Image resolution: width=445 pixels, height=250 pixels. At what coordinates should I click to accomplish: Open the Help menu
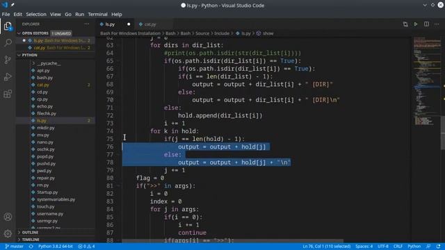click(116, 14)
